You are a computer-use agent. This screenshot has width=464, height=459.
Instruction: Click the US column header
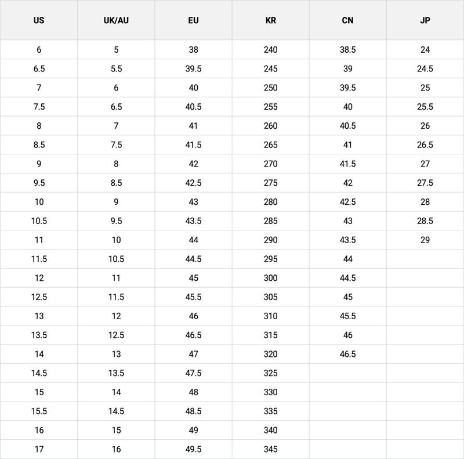click(x=39, y=20)
